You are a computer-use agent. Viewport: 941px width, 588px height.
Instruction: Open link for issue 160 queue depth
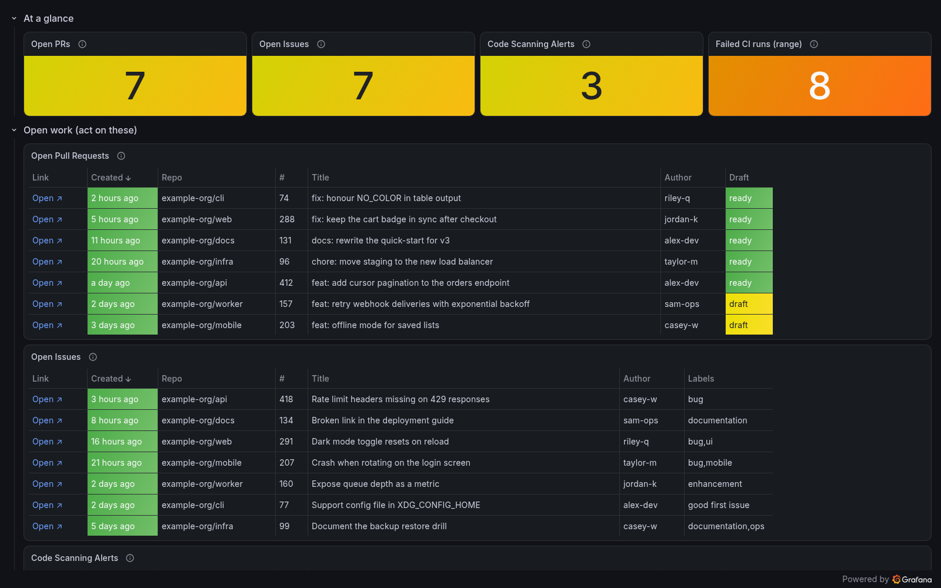click(x=47, y=484)
